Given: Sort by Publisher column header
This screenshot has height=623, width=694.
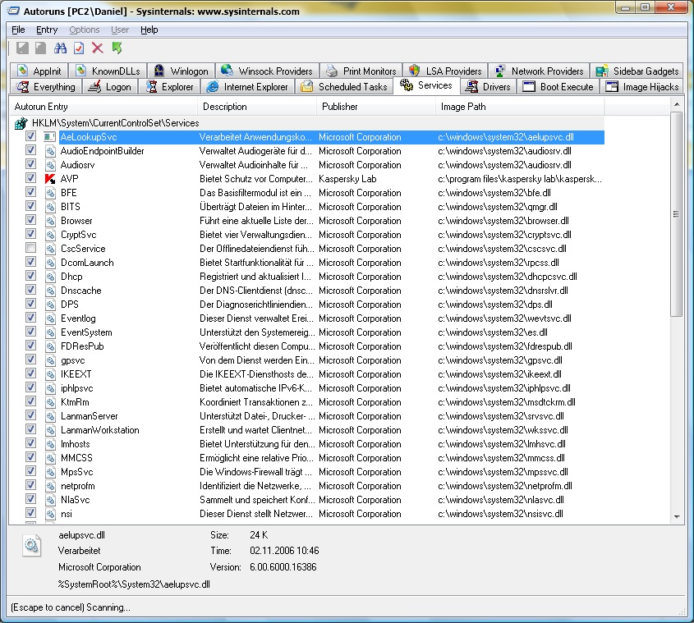Looking at the screenshot, I should (x=376, y=107).
